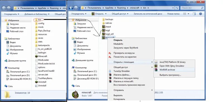The height and width of the screenshot is (102, 223).
Task: Choose Открыть in the context menu
Action: pos(118,40)
